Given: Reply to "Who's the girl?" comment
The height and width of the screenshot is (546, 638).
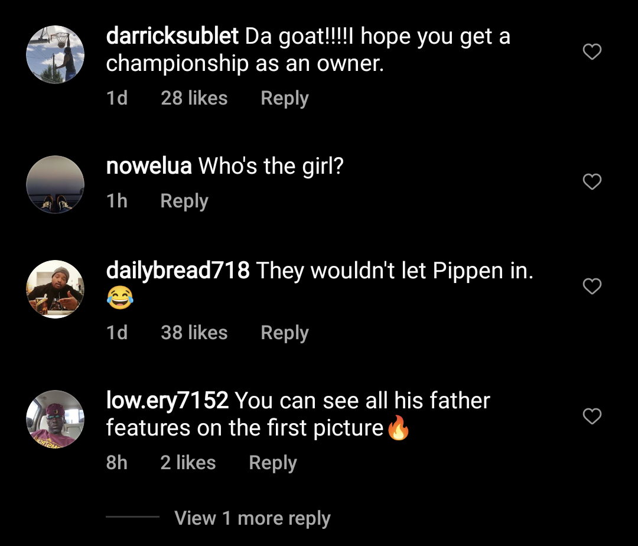Looking at the screenshot, I should (184, 201).
